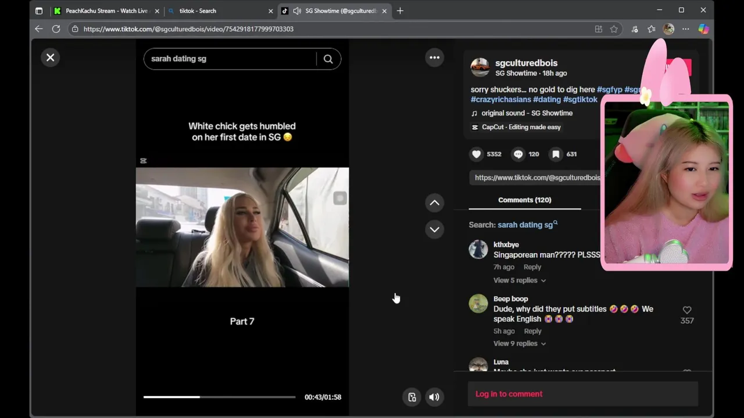Image resolution: width=744 pixels, height=418 pixels.
Task: Open the #sgfyp hashtag
Action: 610,89
